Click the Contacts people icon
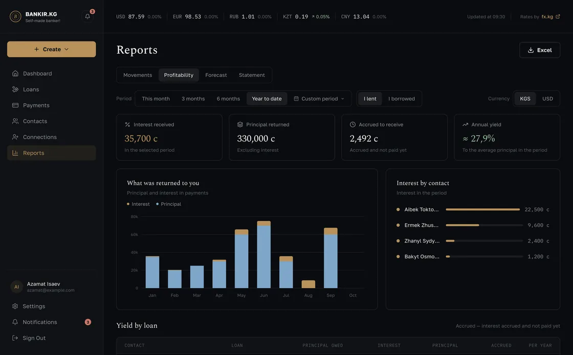The image size is (573, 355). pos(15,121)
